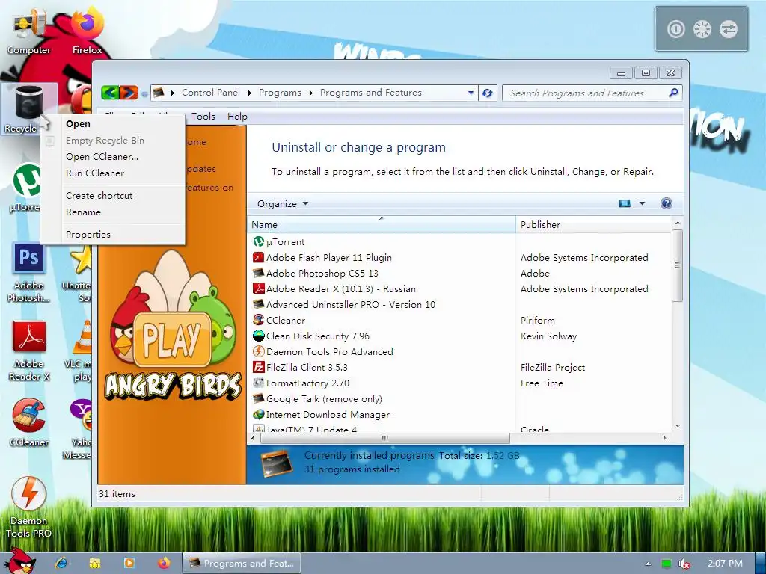766x574 pixels.
Task: Select Open in the context menu
Action: (x=112, y=124)
